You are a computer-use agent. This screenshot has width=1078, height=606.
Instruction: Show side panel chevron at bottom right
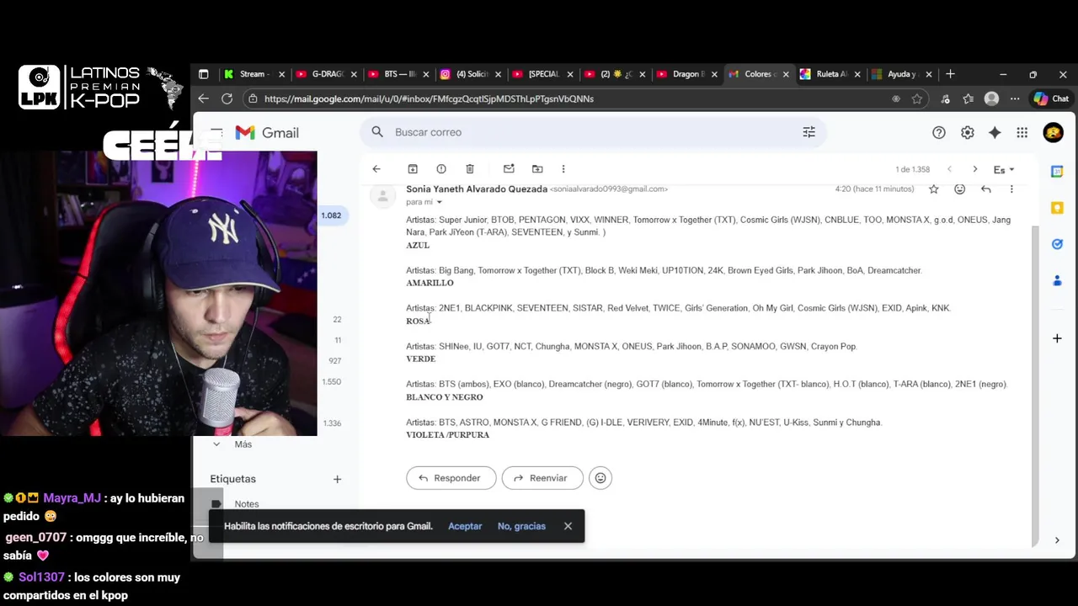pos(1057,540)
